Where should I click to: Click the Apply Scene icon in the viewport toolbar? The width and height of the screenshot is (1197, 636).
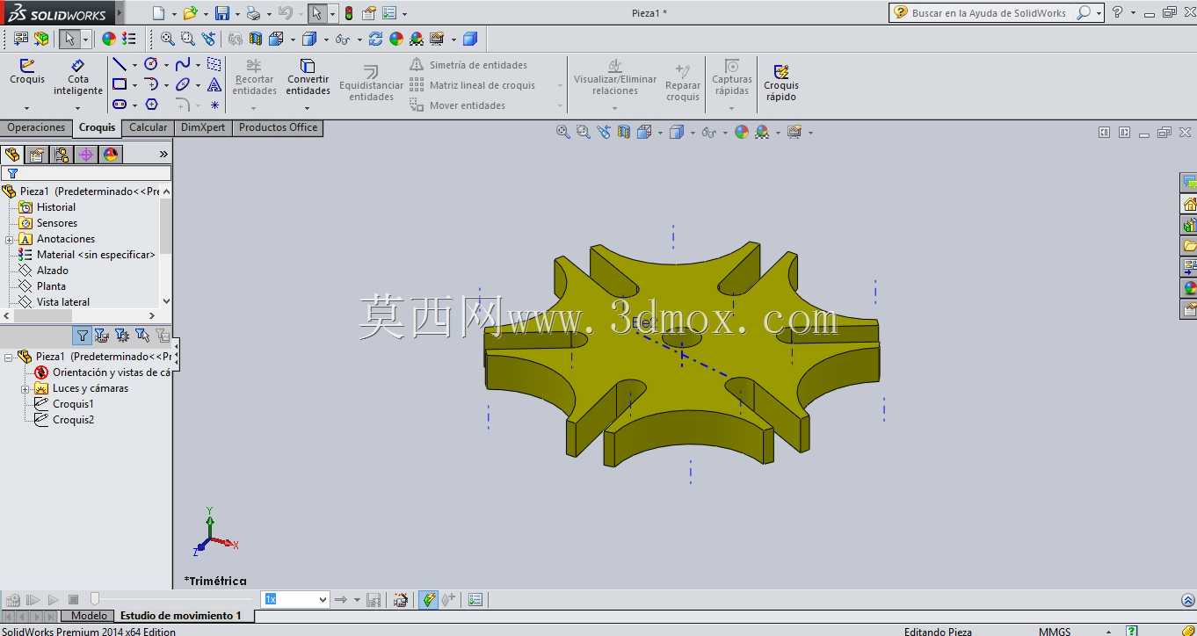pos(762,132)
